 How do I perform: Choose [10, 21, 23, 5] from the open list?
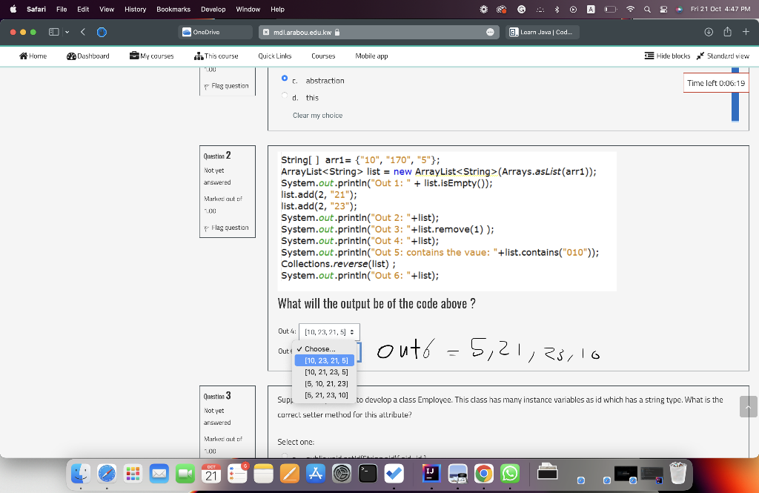[x=325, y=371]
